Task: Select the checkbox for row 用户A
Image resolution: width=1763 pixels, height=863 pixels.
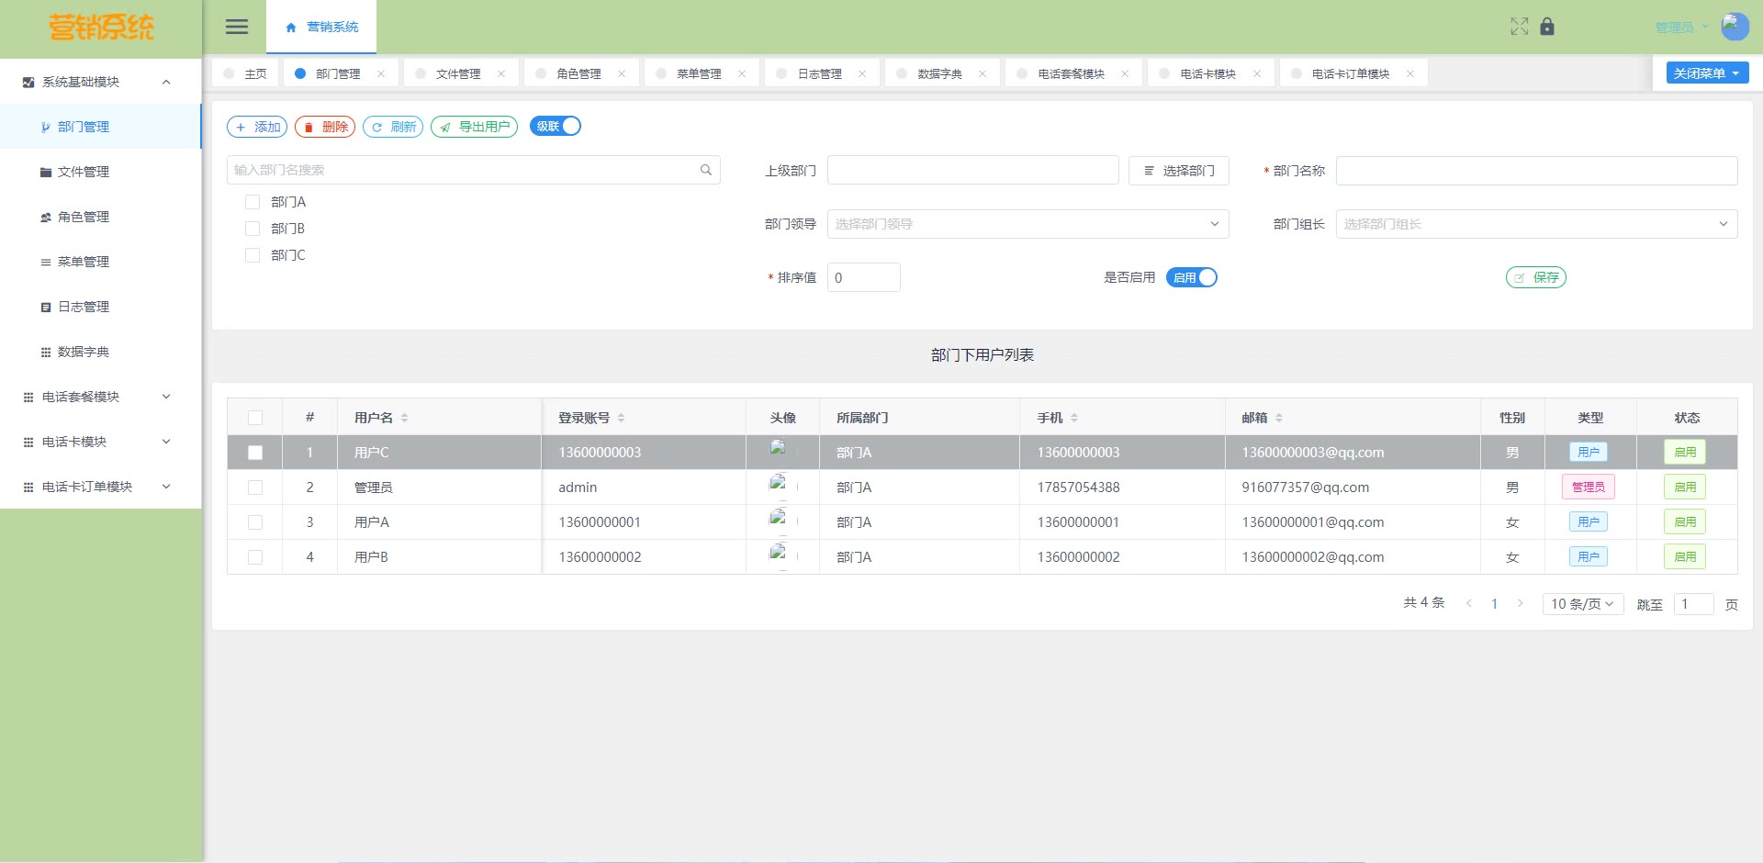Action: point(255,522)
